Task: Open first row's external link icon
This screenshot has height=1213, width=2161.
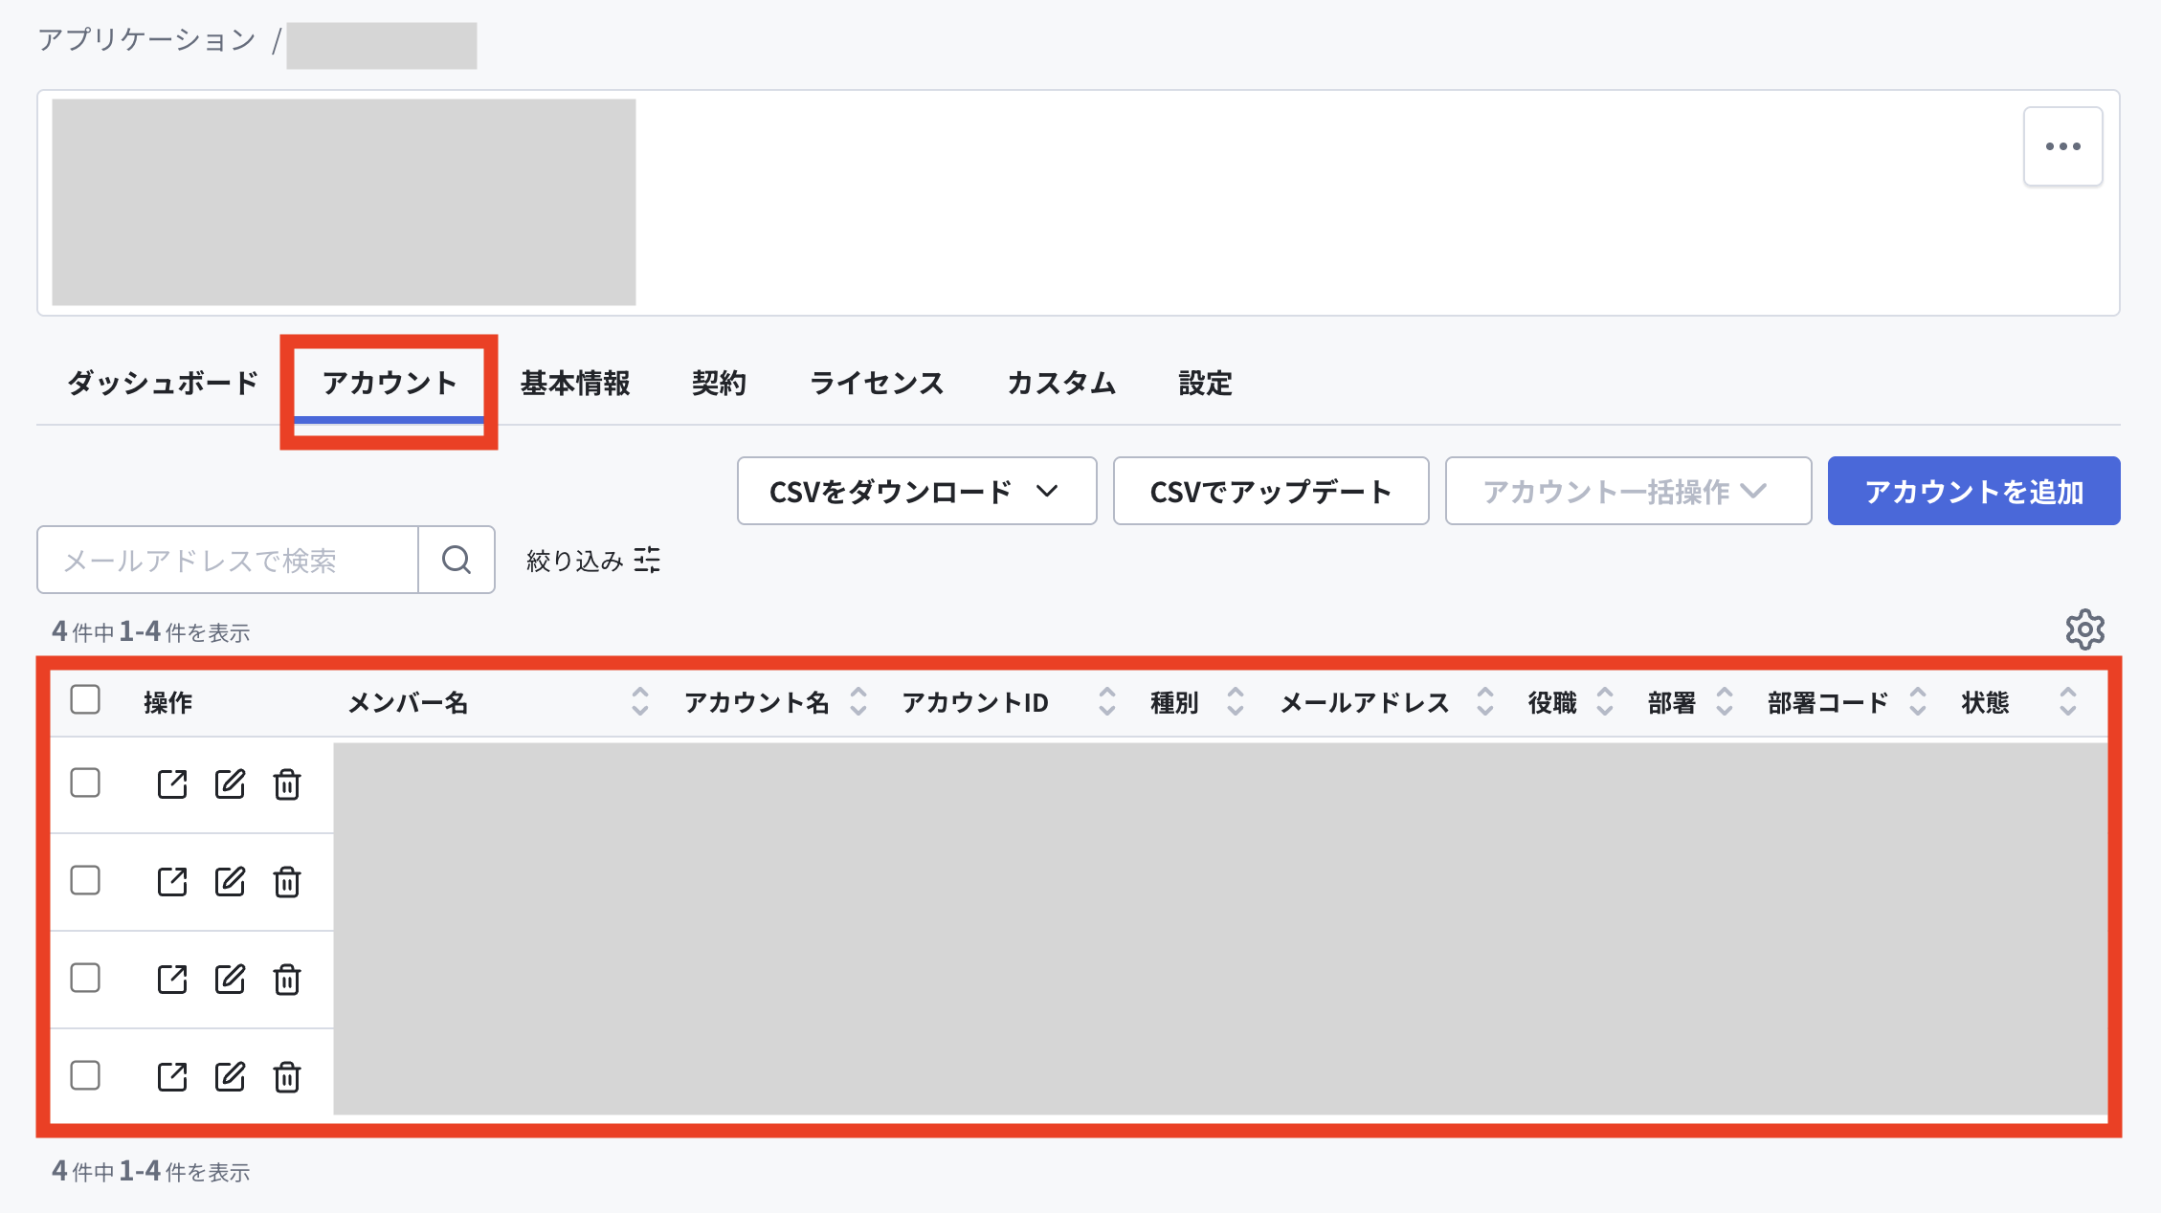Action: (172, 784)
